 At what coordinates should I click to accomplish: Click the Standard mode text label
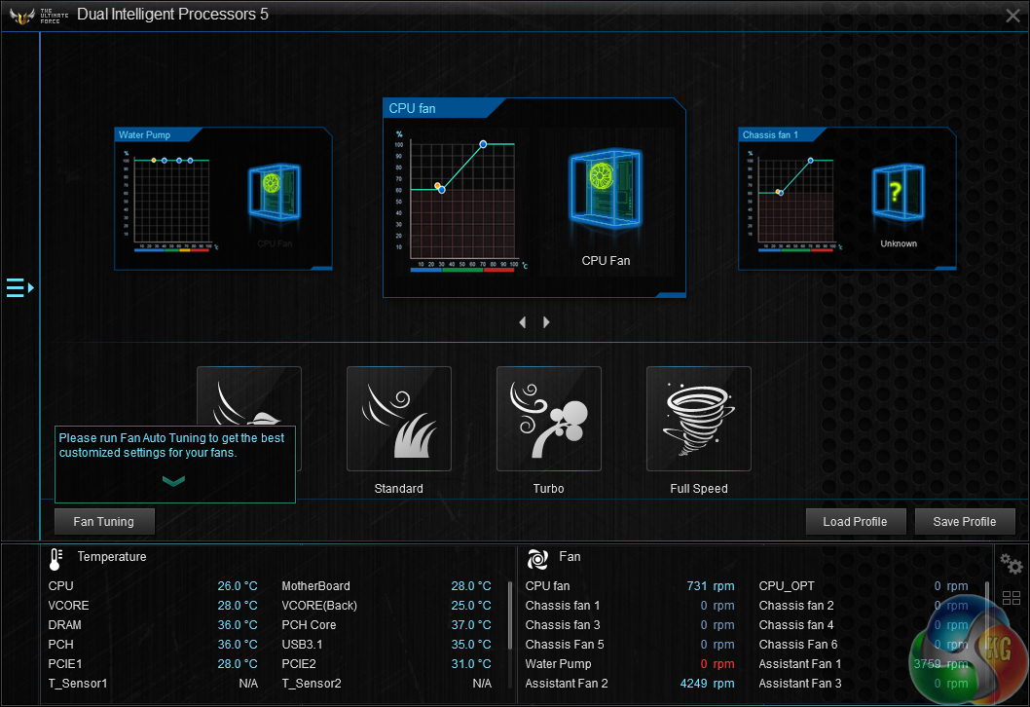coord(399,489)
